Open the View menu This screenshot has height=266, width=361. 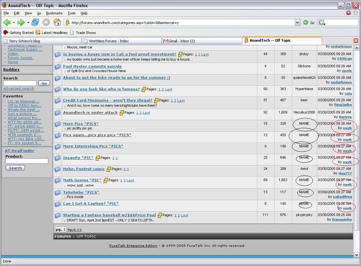pyautogui.click(x=28, y=13)
